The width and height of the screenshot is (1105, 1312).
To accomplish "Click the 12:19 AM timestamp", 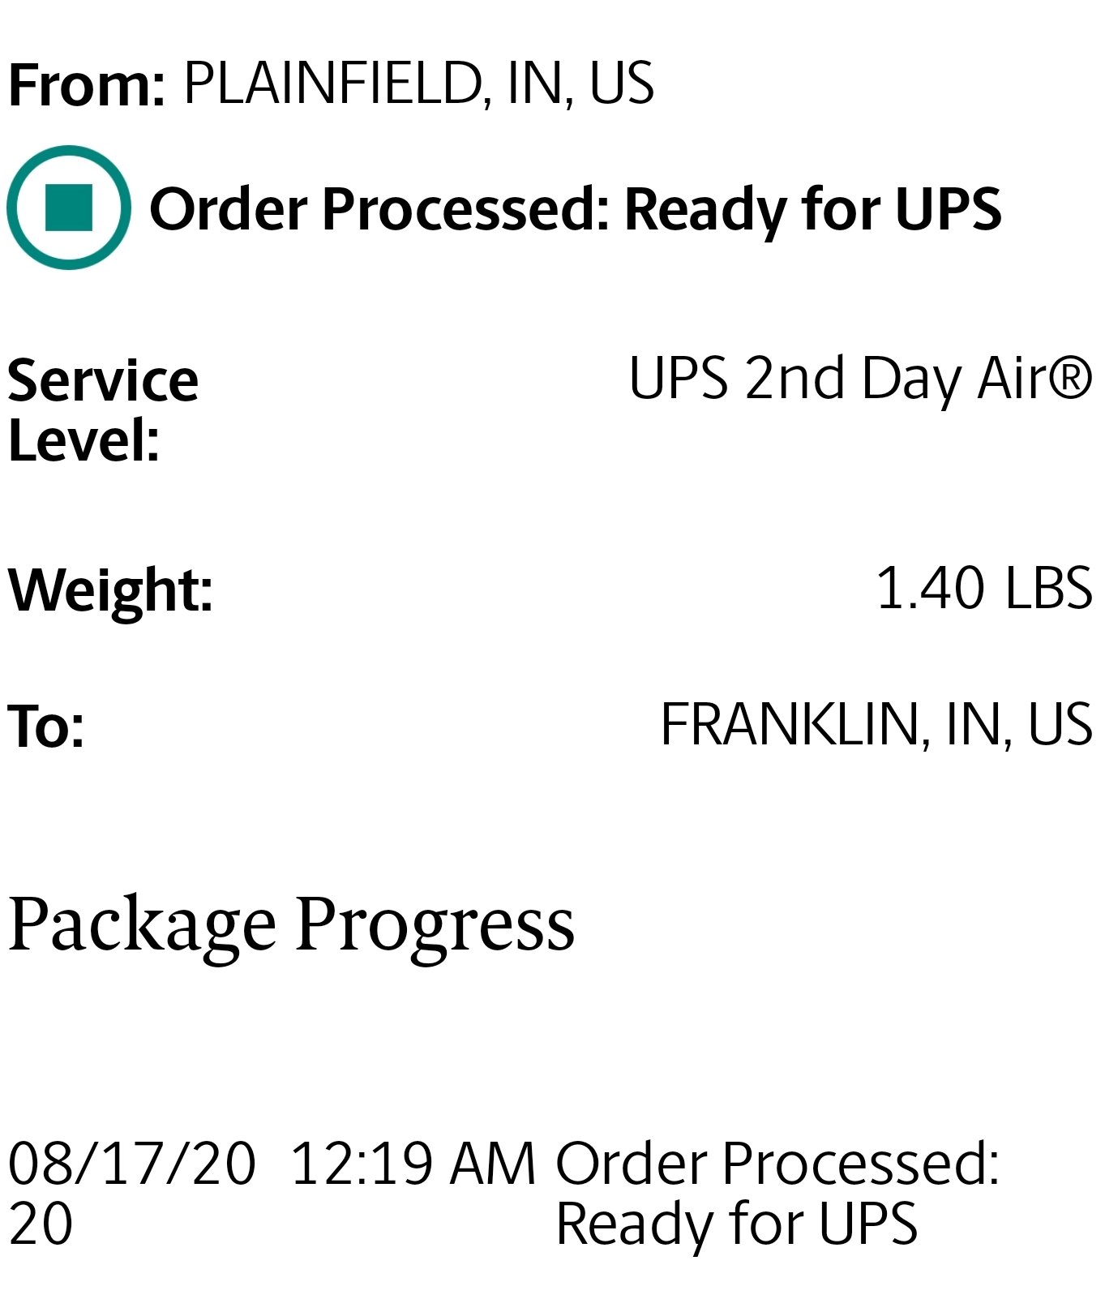I will pyautogui.click(x=413, y=1164).
